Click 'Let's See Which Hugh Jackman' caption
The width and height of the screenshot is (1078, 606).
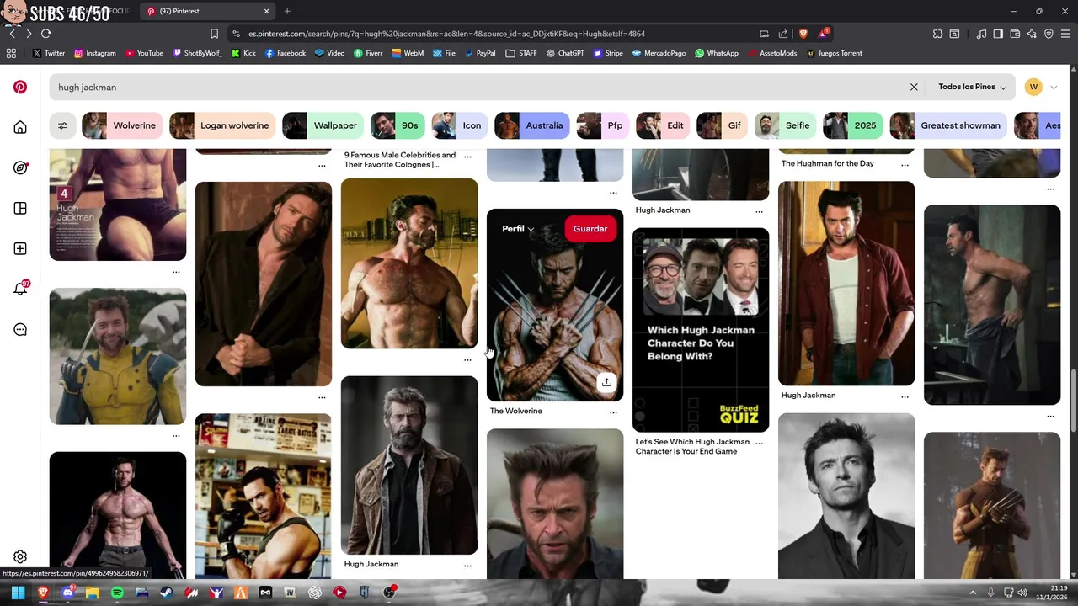[692, 446]
